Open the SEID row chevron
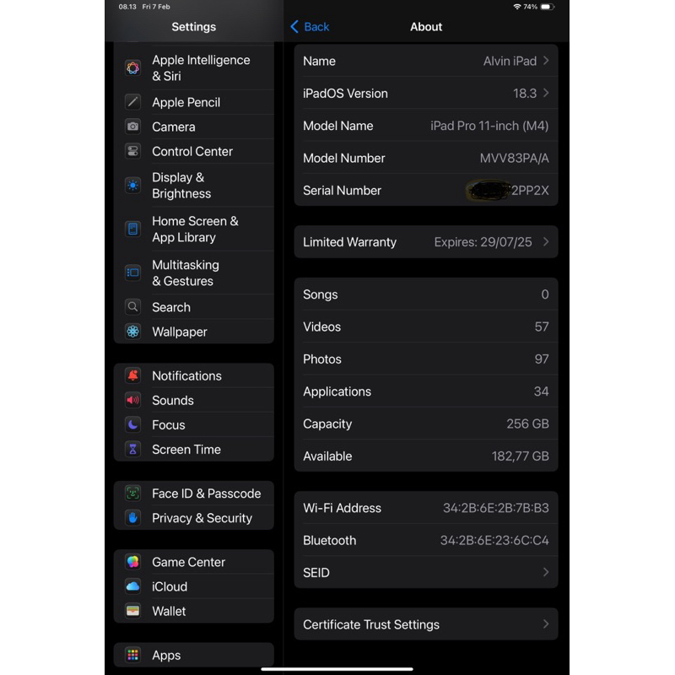This screenshot has height=675, width=675. click(x=546, y=573)
